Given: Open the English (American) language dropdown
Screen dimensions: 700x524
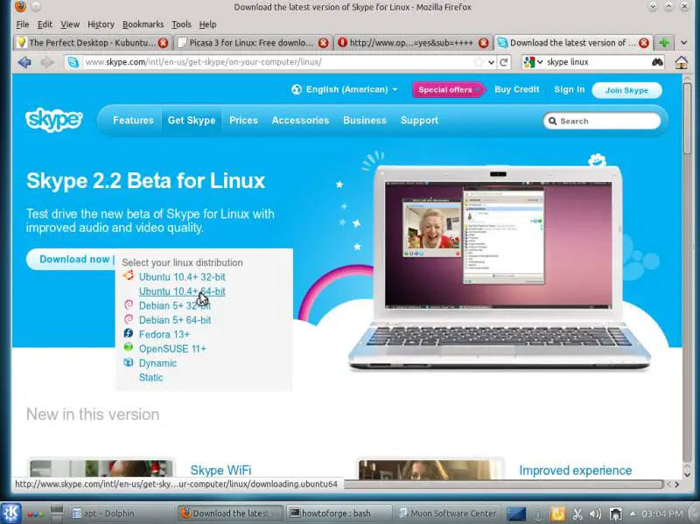Looking at the screenshot, I should pyautogui.click(x=345, y=90).
